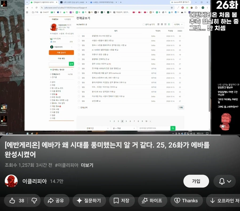240x211 pixels.
Task: Tap the dislike thumbs-down icon
Action: point(34,201)
